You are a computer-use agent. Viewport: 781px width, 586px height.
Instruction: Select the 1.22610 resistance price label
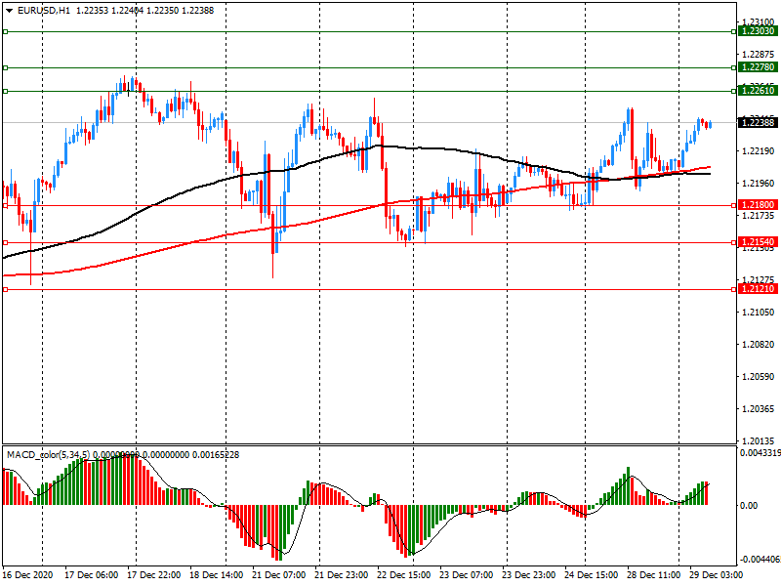pos(758,90)
